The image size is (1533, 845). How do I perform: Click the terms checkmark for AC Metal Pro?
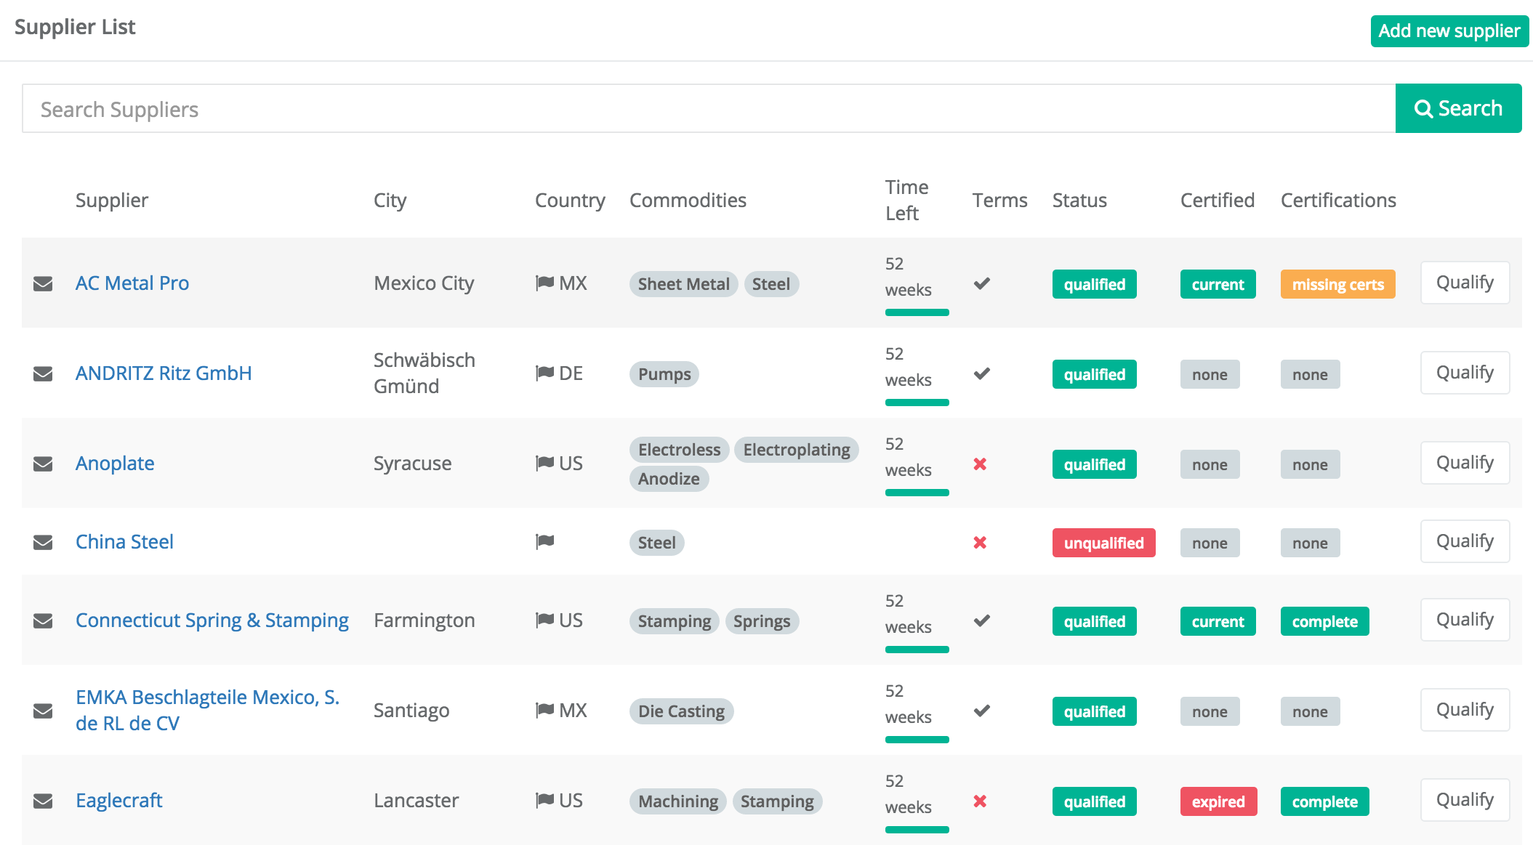982,283
